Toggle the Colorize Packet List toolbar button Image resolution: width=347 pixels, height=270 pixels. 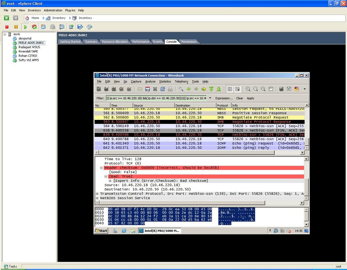(x=230, y=89)
